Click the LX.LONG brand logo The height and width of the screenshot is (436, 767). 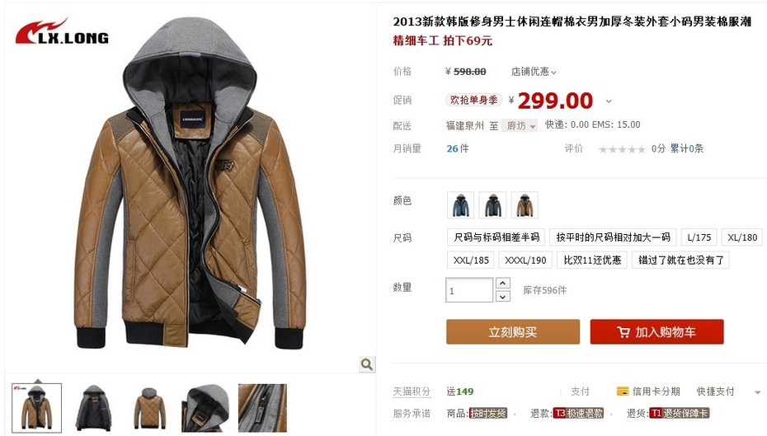(62, 32)
